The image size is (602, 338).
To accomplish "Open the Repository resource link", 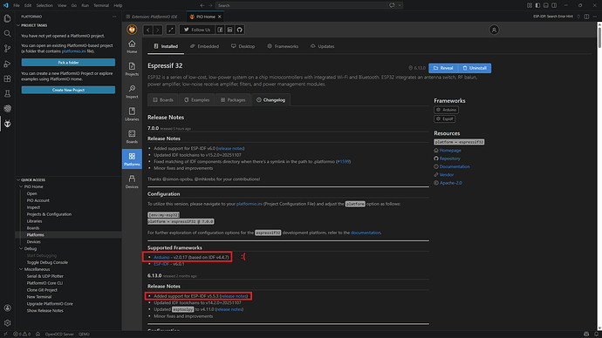I will (449, 159).
